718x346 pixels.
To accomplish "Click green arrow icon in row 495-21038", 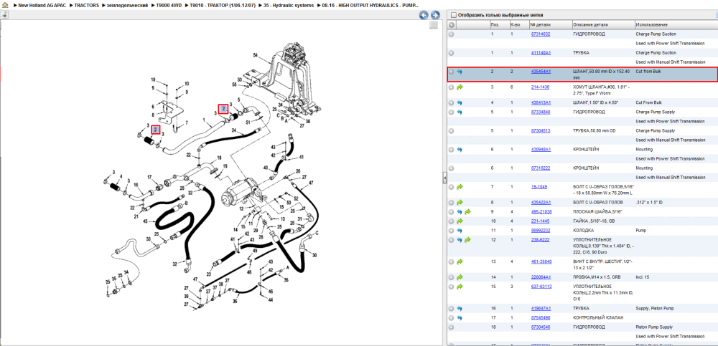I will (x=467, y=211).
